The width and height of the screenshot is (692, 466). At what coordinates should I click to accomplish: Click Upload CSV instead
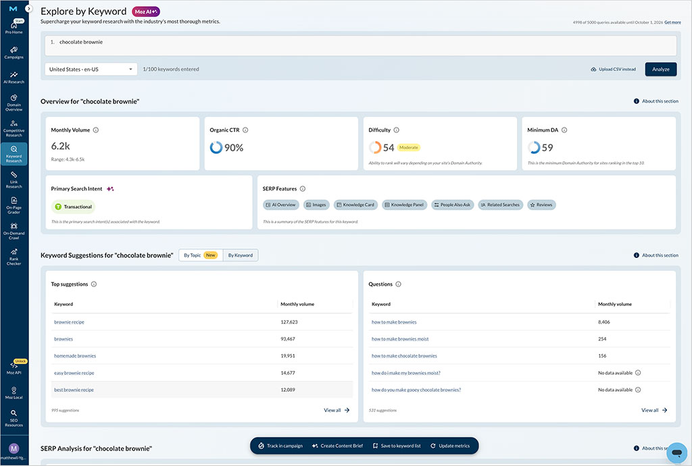point(614,69)
